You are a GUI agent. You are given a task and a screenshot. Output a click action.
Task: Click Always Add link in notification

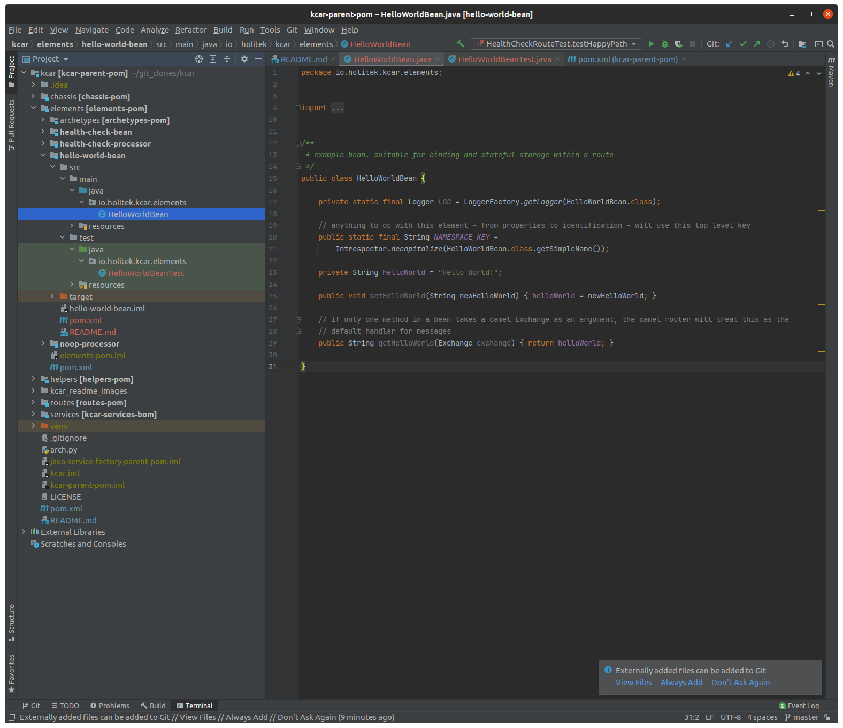click(681, 683)
